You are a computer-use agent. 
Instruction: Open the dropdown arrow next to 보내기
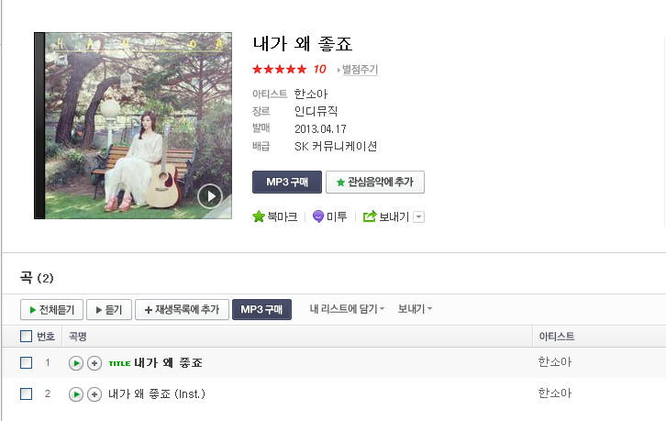[419, 217]
